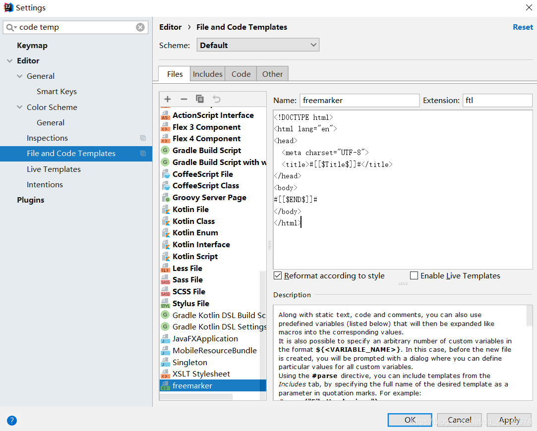Copy template using the duplicate icon

(200, 99)
